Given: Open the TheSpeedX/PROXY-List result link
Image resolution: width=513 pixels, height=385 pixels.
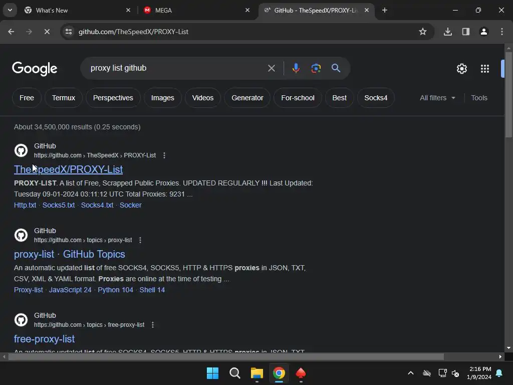Looking at the screenshot, I should 68,169.
